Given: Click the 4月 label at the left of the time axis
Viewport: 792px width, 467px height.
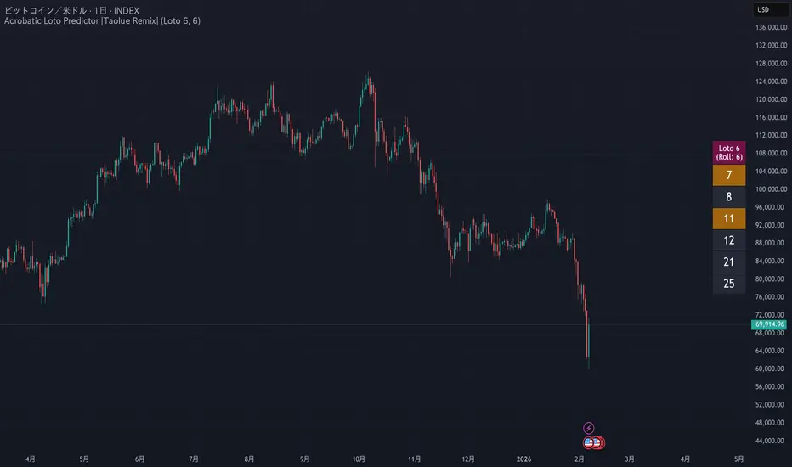Looking at the screenshot, I should point(31,458).
